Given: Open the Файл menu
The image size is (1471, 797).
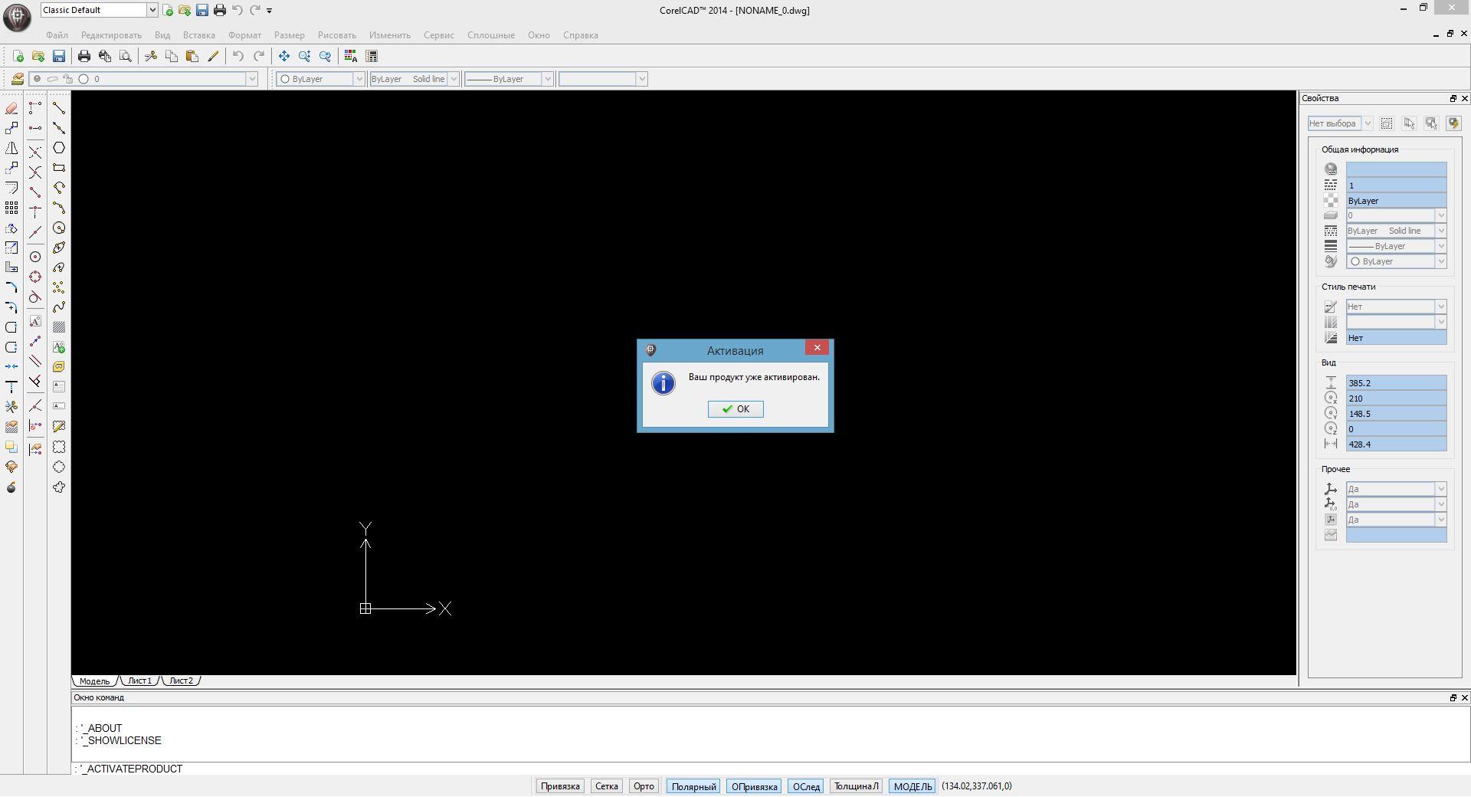Looking at the screenshot, I should [57, 35].
